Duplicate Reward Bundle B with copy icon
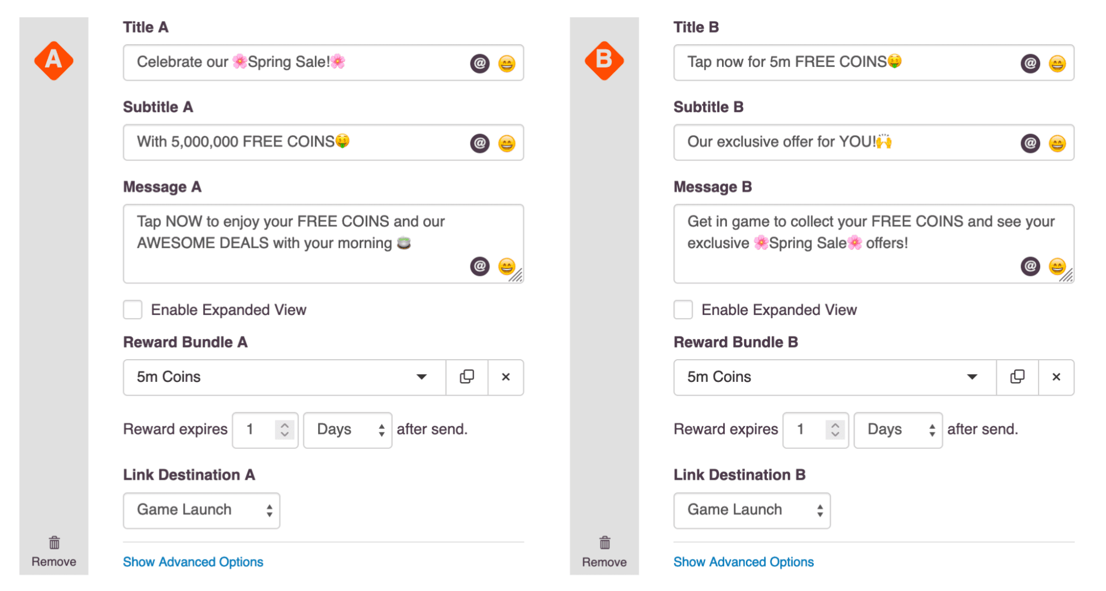The width and height of the screenshot is (1106, 591). tap(1017, 377)
